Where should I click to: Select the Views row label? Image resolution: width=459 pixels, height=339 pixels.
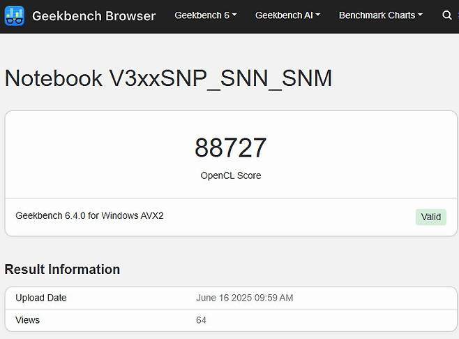click(28, 320)
